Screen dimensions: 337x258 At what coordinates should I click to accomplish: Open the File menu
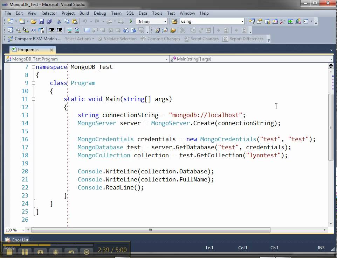point(8,13)
